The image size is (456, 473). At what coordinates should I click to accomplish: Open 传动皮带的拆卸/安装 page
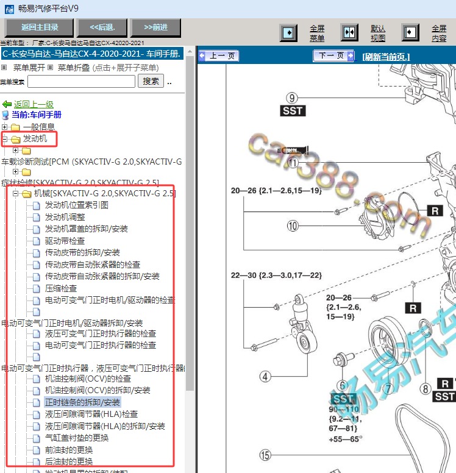point(82,252)
